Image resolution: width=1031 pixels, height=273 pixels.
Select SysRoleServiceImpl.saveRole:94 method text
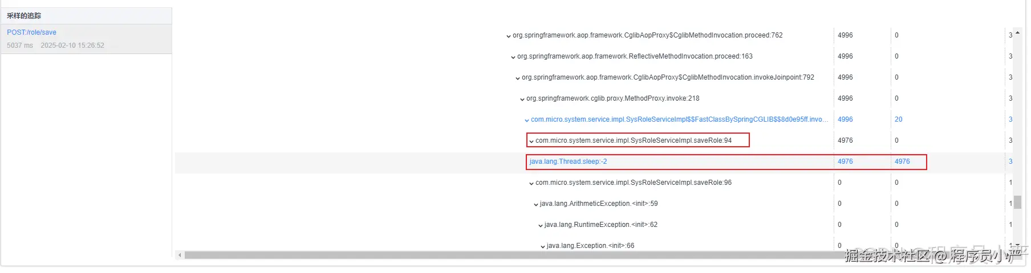(x=633, y=140)
